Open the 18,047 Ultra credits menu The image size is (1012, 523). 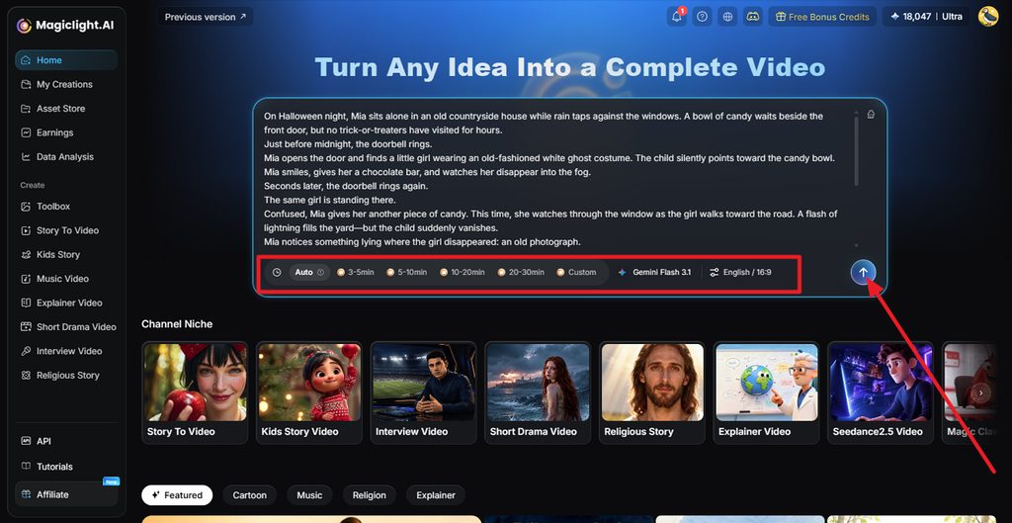926,17
